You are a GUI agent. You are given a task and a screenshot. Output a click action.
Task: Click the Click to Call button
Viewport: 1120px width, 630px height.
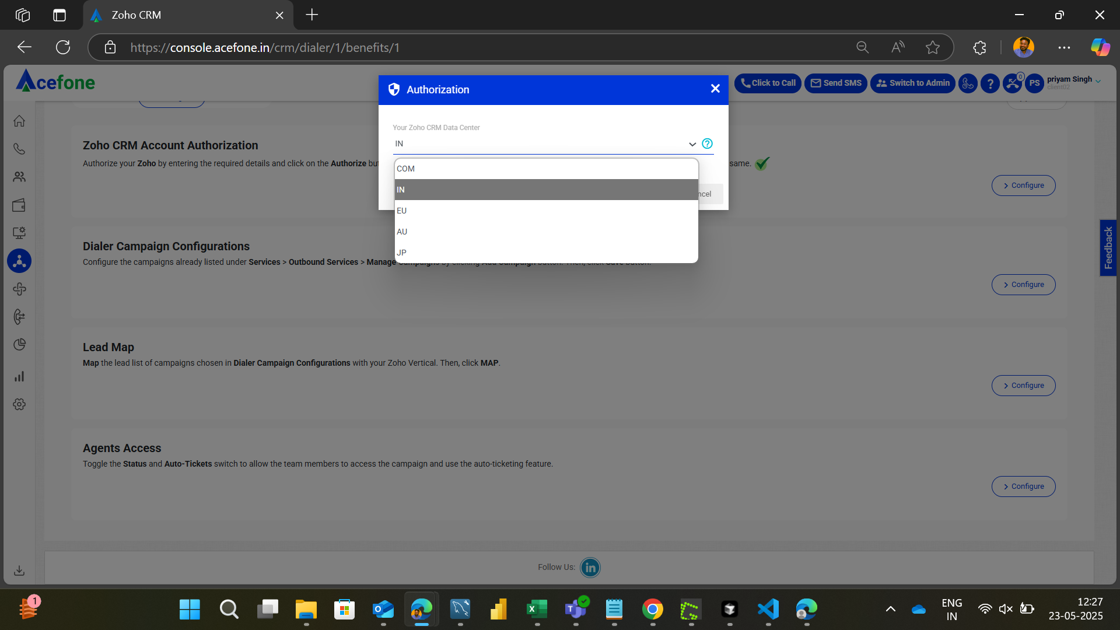[x=768, y=83]
